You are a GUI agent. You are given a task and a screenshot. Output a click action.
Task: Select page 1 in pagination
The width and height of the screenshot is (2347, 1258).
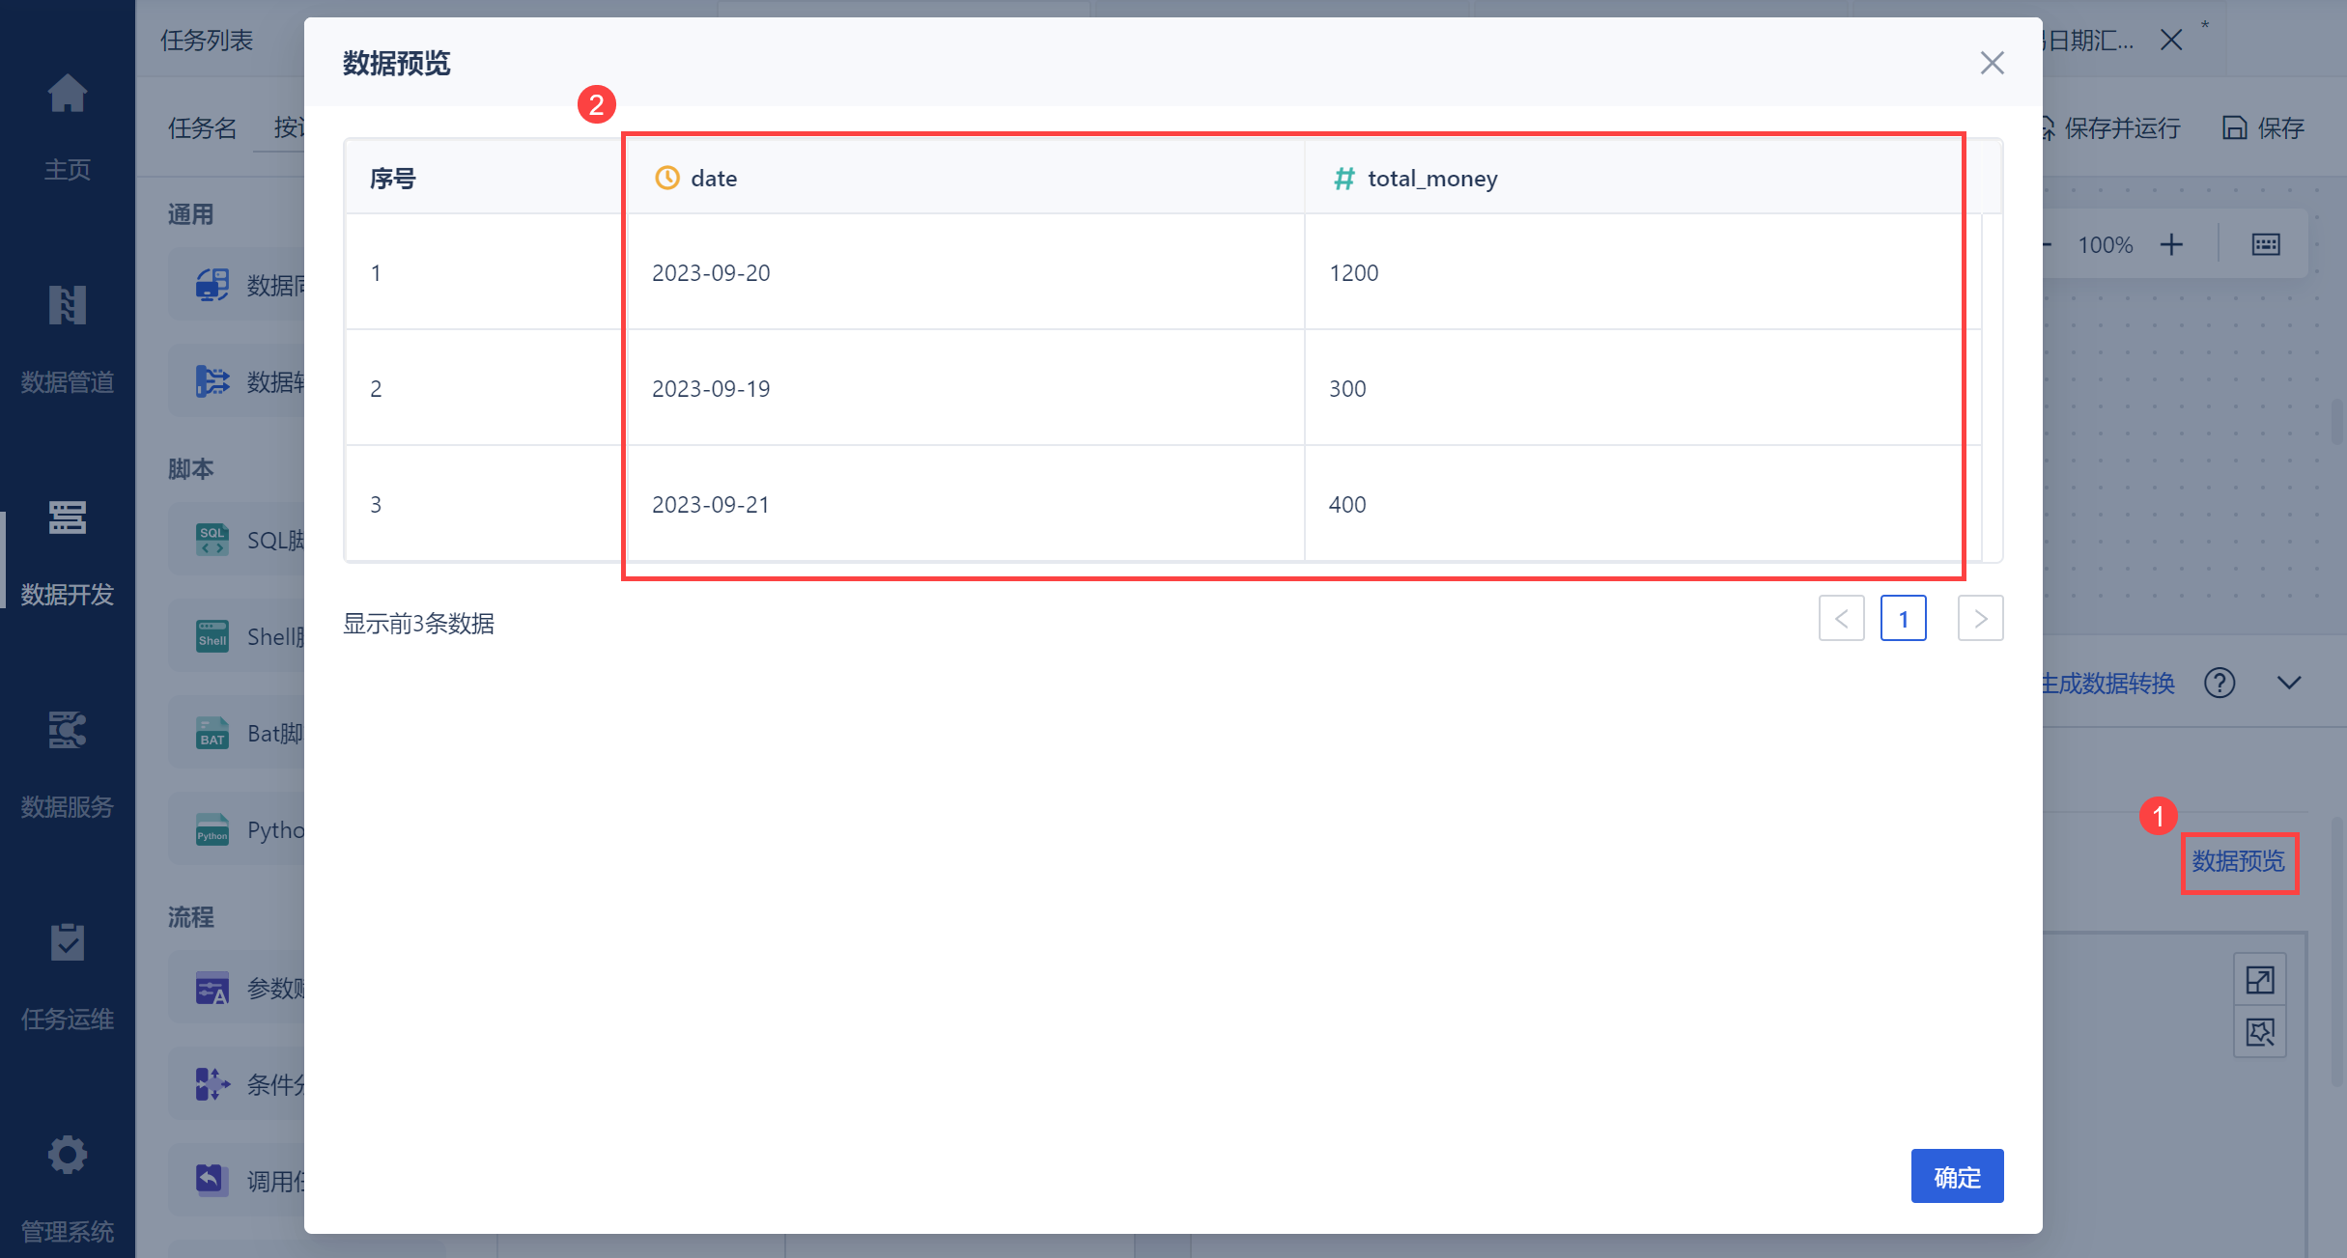[x=1903, y=618]
